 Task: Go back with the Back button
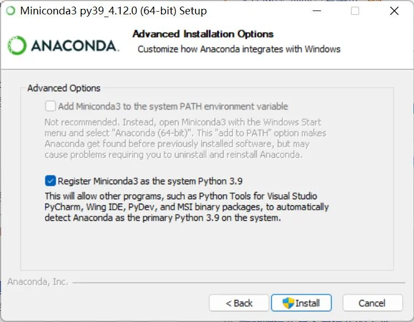[x=239, y=303]
